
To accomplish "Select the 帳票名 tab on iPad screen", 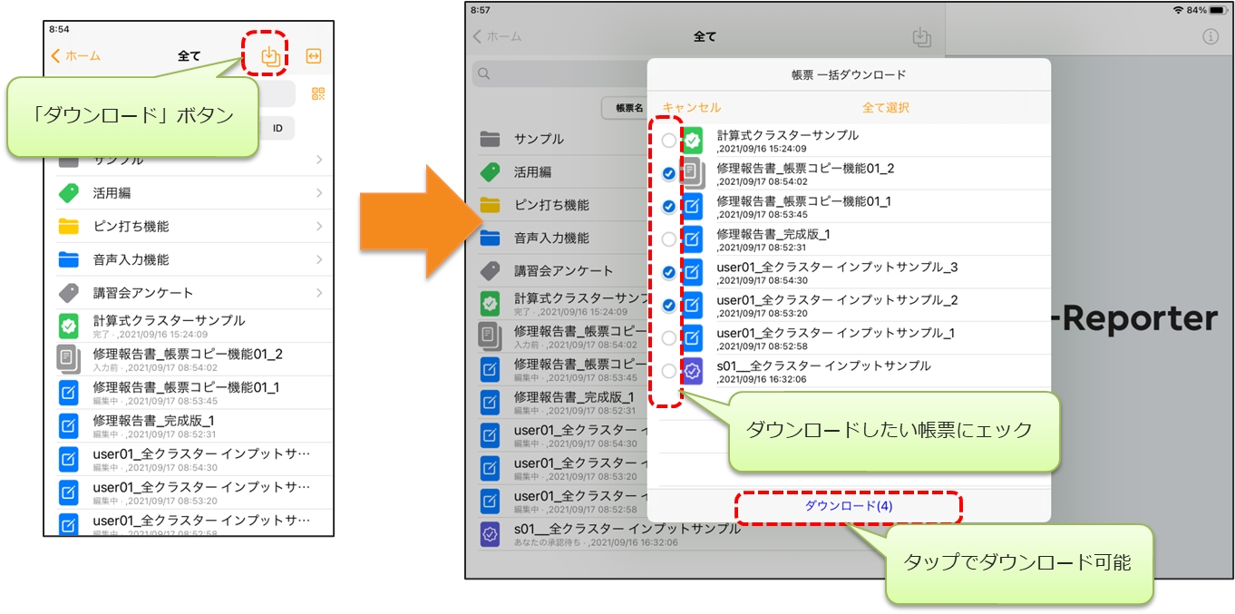I will pyautogui.click(x=626, y=108).
